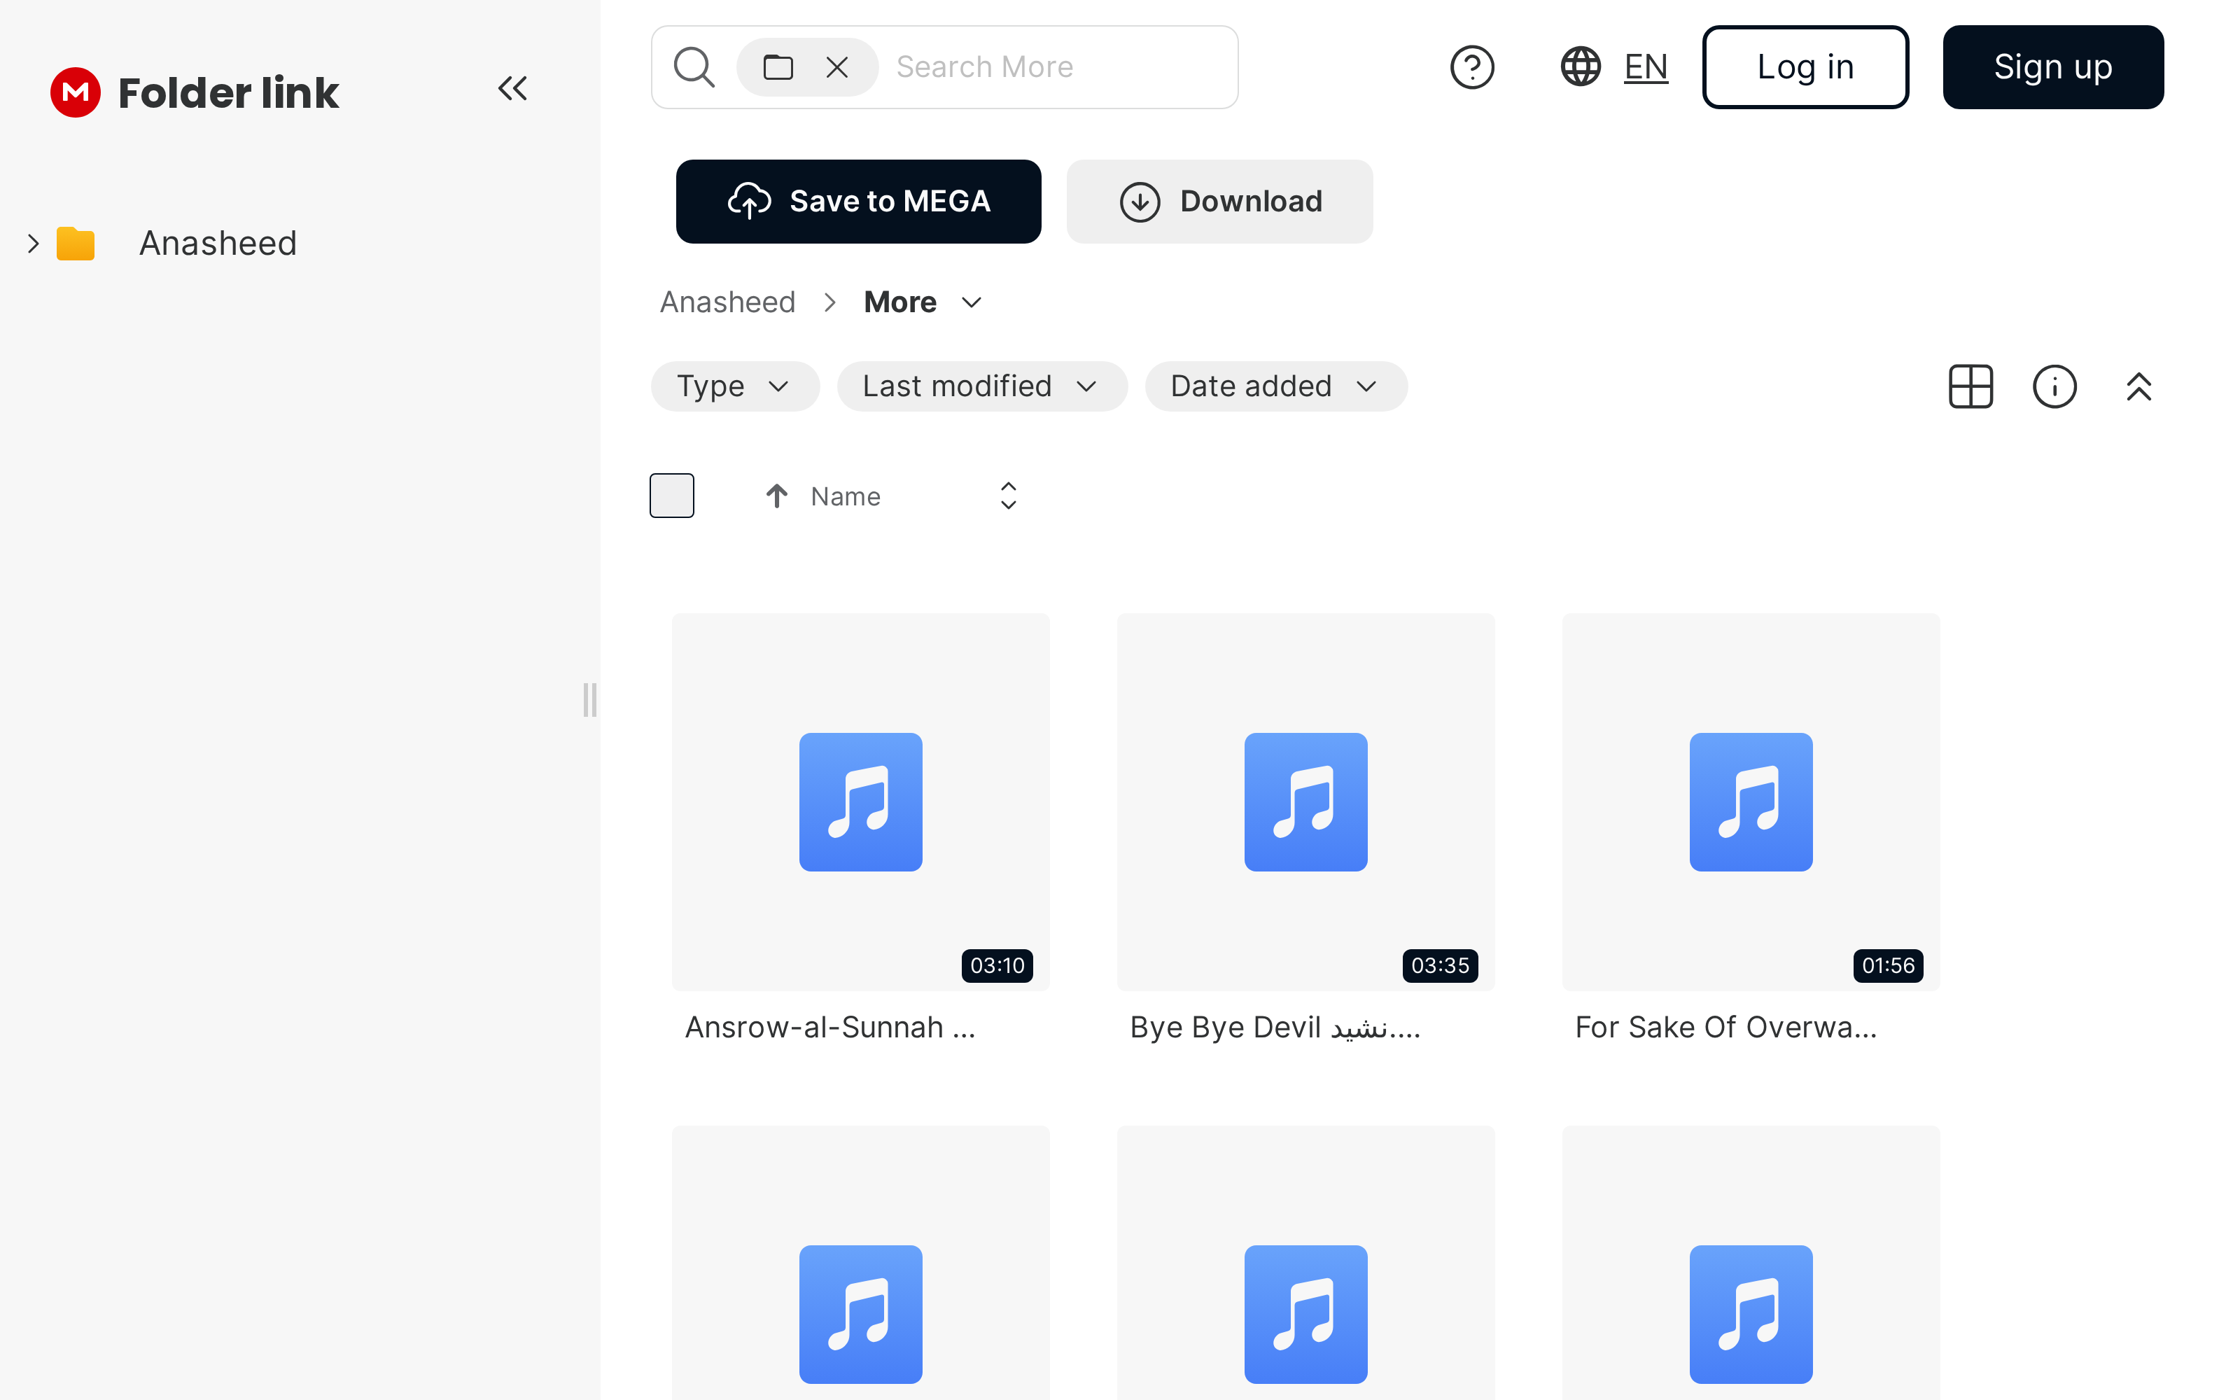Click the Download button
The width and height of the screenshot is (2240, 1400).
click(x=1219, y=202)
